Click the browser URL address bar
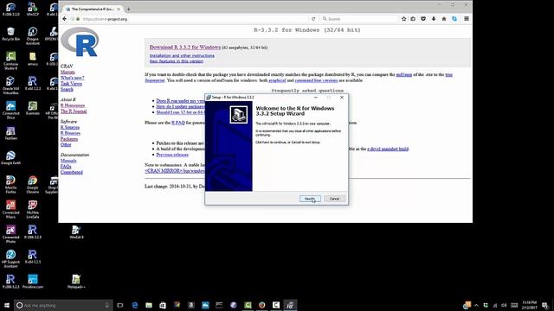This screenshot has width=554, height=311. (x=194, y=19)
